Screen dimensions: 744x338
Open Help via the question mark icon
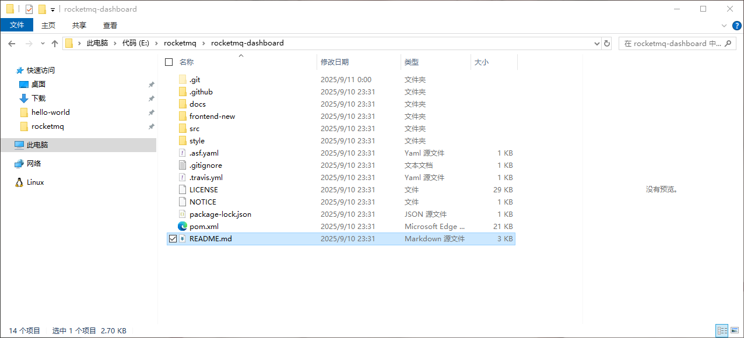(736, 26)
